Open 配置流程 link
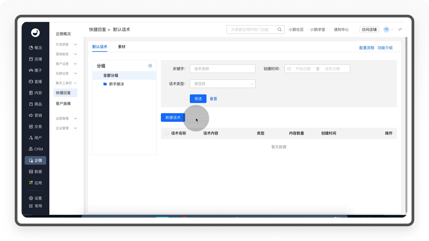The width and height of the screenshot is (429, 241). [367, 48]
